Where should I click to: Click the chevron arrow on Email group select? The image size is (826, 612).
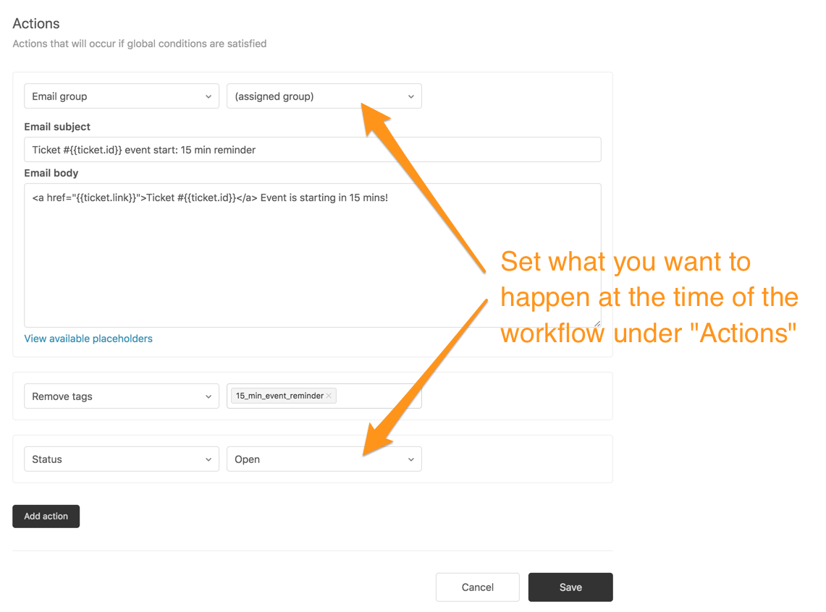(x=208, y=97)
